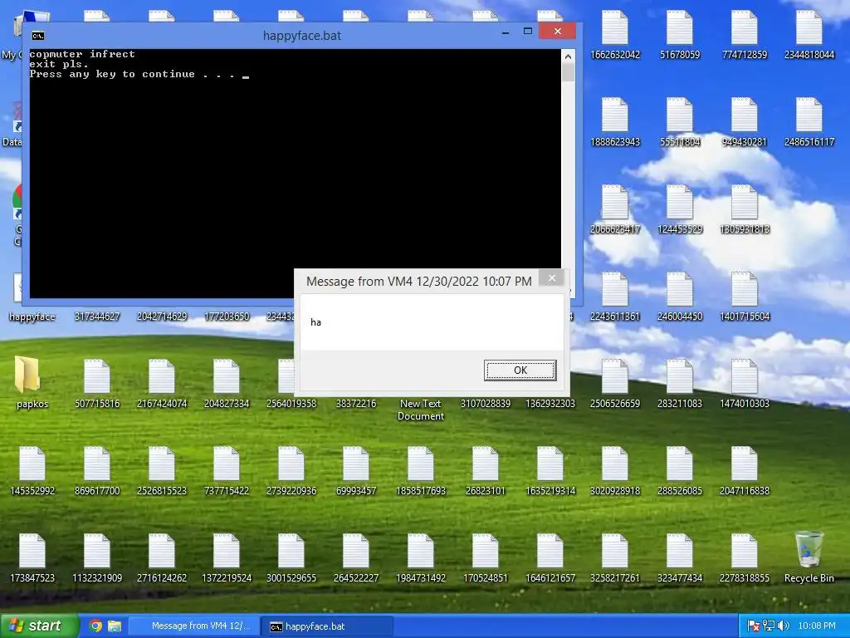Viewport: 850px width, 638px height.
Task: Select the file 1401715604
Action: [x=745, y=297]
